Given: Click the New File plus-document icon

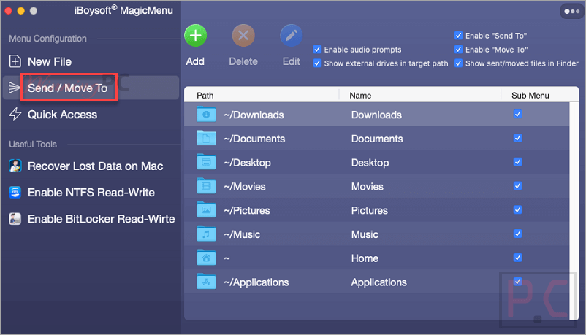Looking at the screenshot, I should pyautogui.click(x=15, y=61).
